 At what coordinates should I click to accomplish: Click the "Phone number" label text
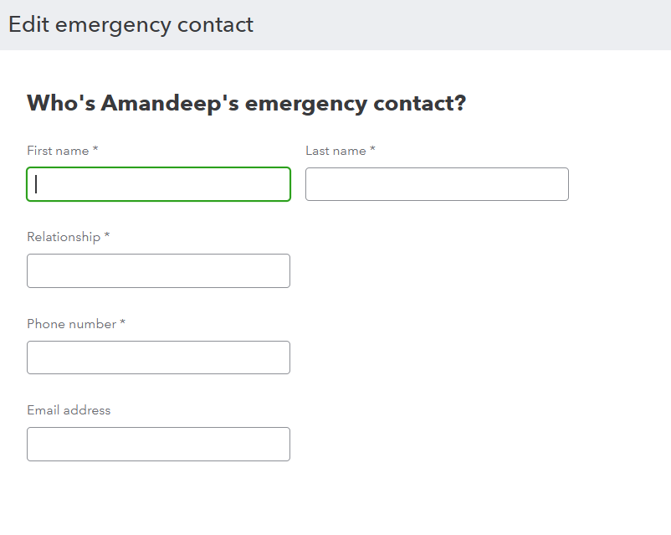(x=71, y=324)
